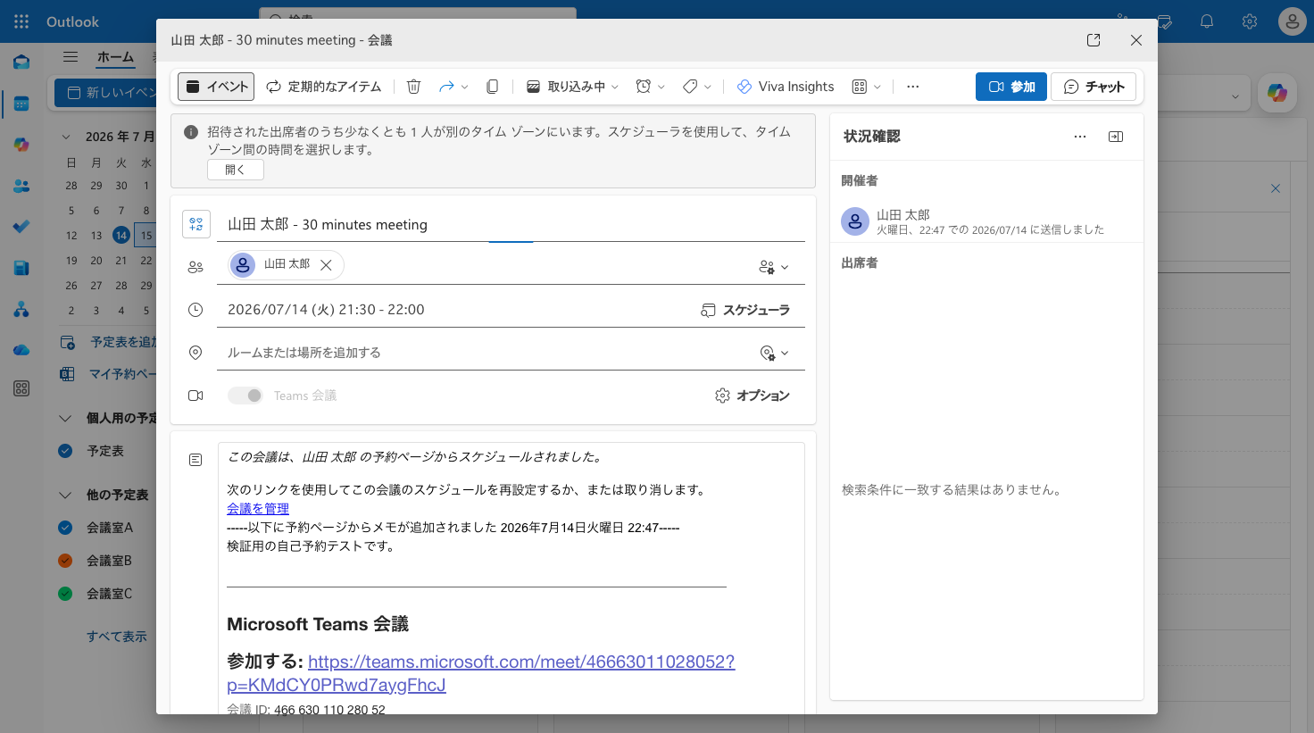Screen dimensions: 1314x733
Task: Open Copilot app in the left sidebar
Action: coord(21,145)
